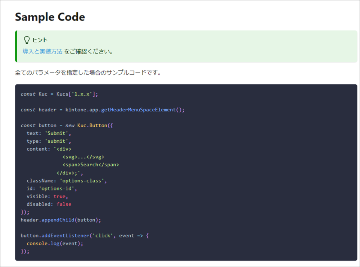Click the 'options-class' className value

click(x=83, y=180)
